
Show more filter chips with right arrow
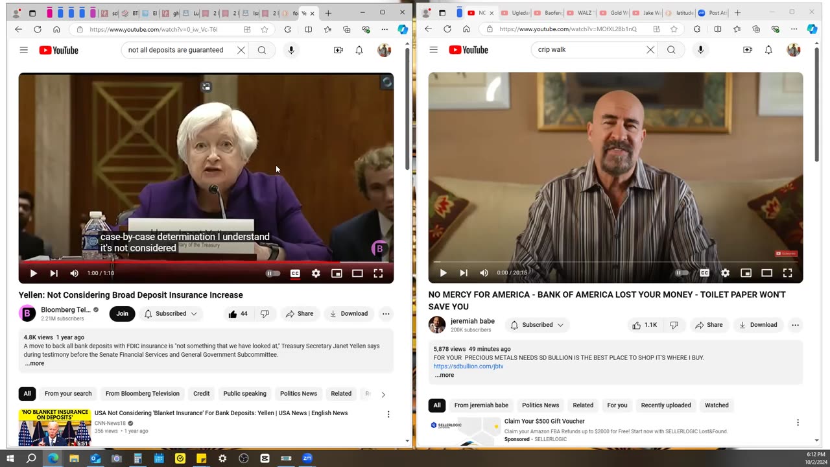click(x=383, y=394)
